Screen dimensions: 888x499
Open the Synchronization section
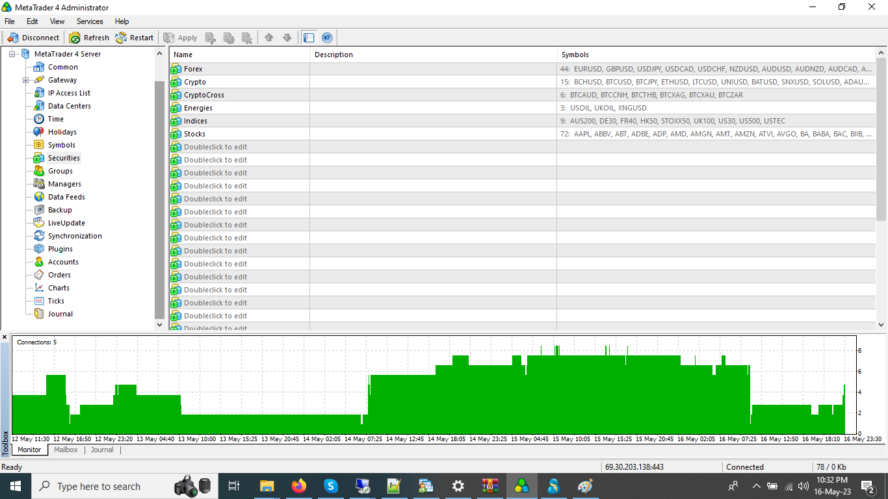[75, 236]
